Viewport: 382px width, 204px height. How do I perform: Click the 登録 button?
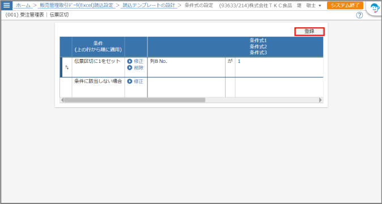click(309, 31)
